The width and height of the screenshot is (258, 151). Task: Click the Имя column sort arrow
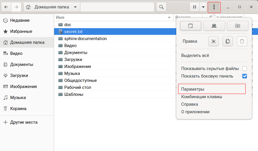[x=169, y=18]
